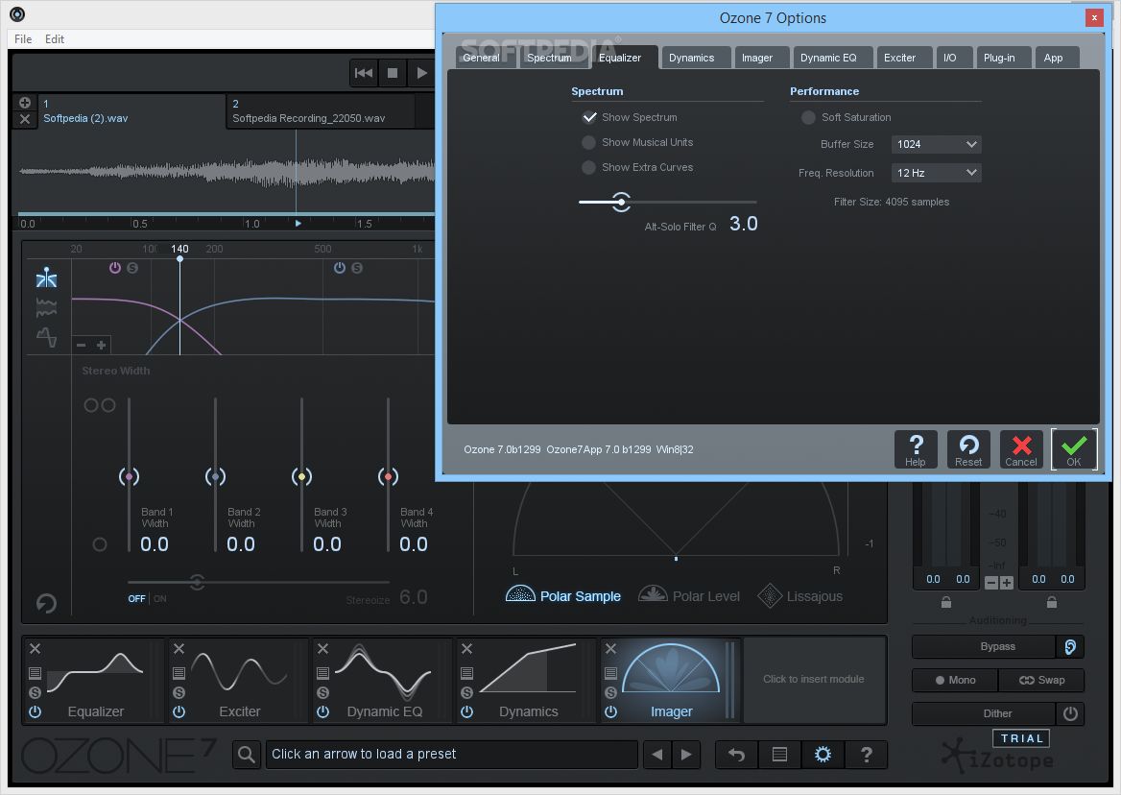This screenshot has height=795, width=1121.
Task: Select Polar Level vectorscope mode
Action: click(x=688, y=595)
